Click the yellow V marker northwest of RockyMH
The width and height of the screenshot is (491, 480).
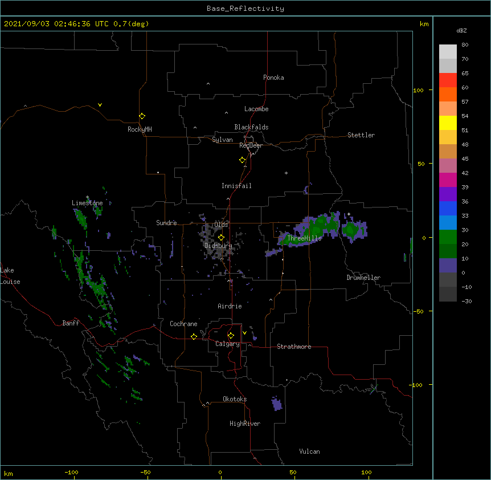(x=100, y=105)
